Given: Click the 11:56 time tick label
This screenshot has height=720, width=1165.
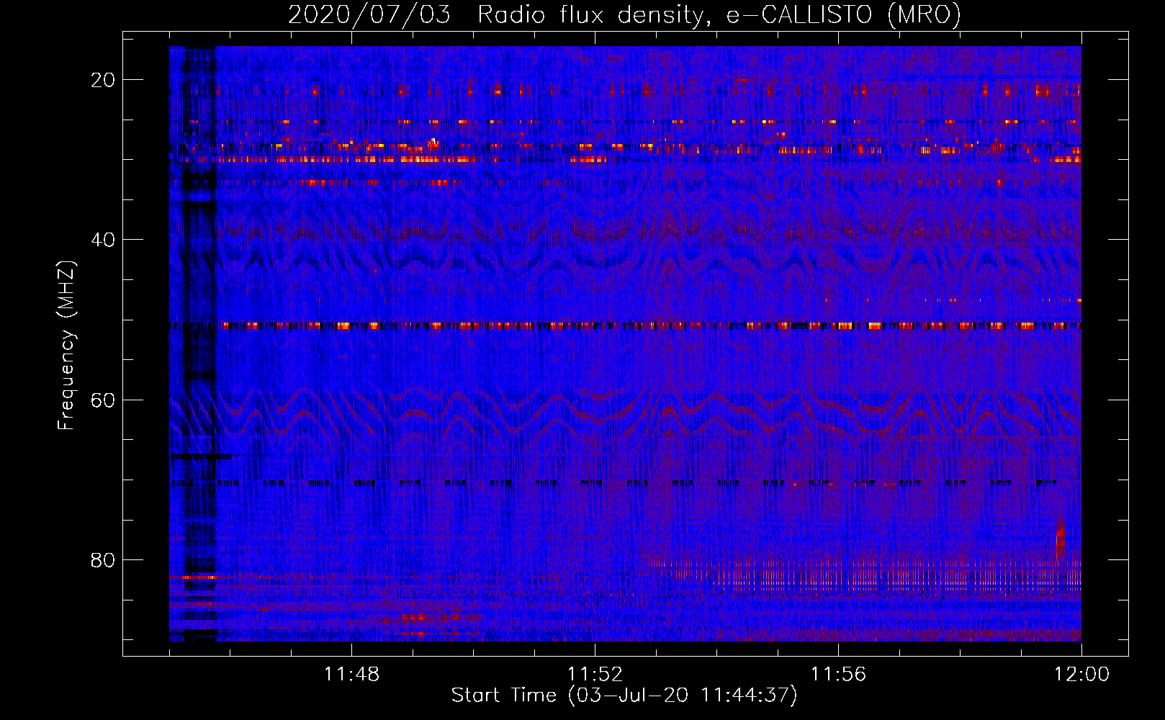Looking at the screenshot, I should [x=838, y=675].
